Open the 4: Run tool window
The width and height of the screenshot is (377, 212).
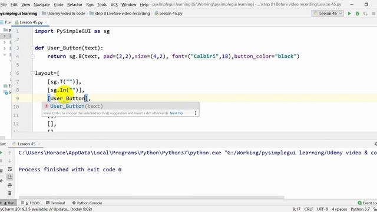(x=8, y=203)
